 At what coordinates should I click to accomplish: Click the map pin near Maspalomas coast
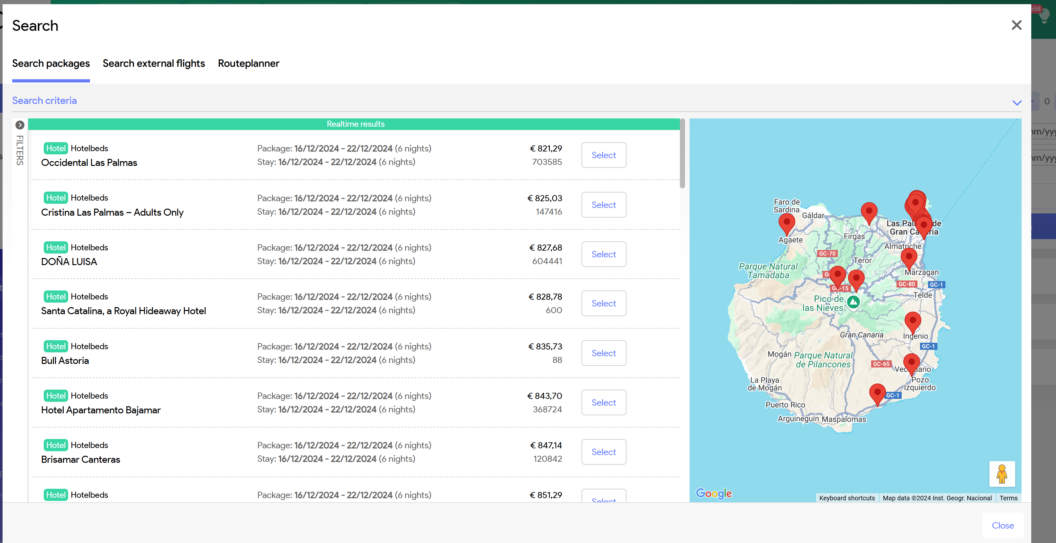[877, 393]
